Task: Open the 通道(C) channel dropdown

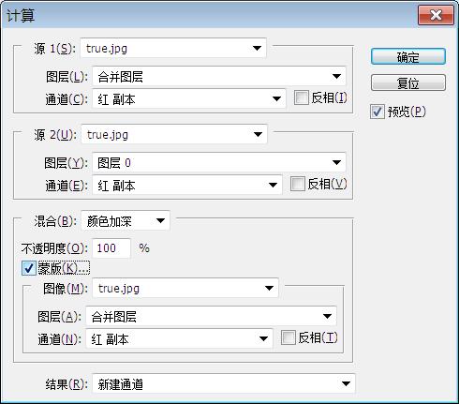Action: pos(189,99)
